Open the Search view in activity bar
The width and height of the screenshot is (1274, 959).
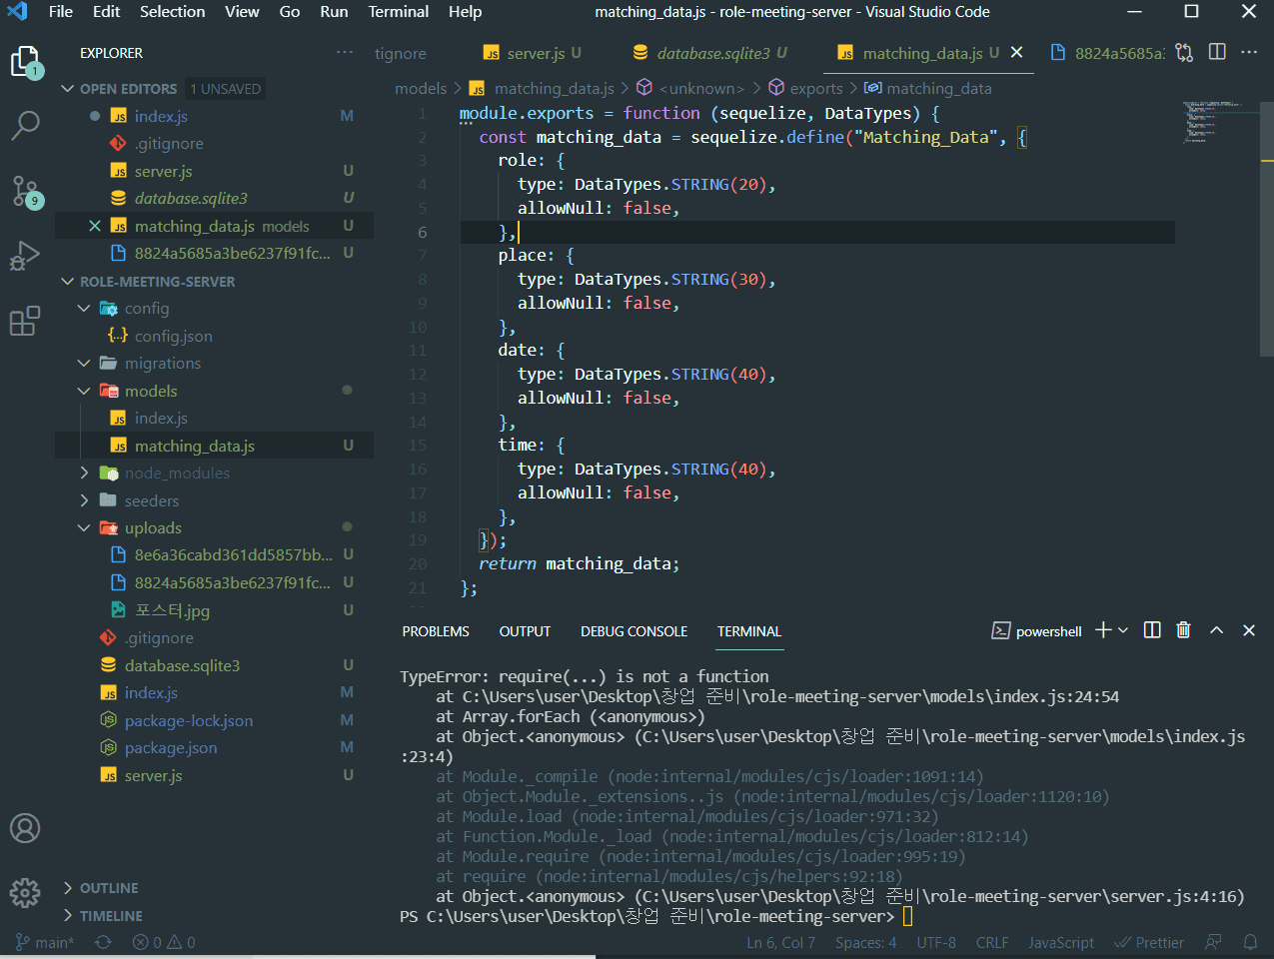[x=25, y=125]
